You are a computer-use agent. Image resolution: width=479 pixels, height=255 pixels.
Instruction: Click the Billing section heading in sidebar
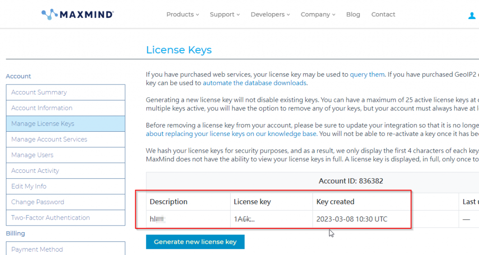coord(15,234)
